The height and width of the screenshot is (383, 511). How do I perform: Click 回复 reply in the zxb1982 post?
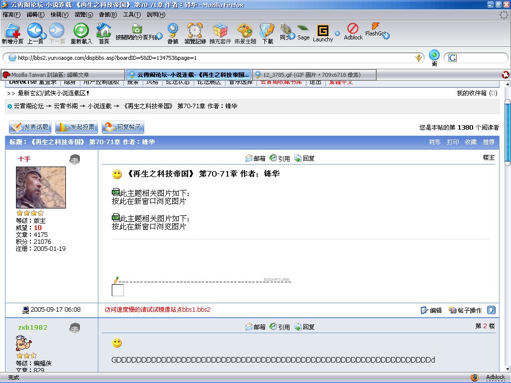(x=304, y=327)
